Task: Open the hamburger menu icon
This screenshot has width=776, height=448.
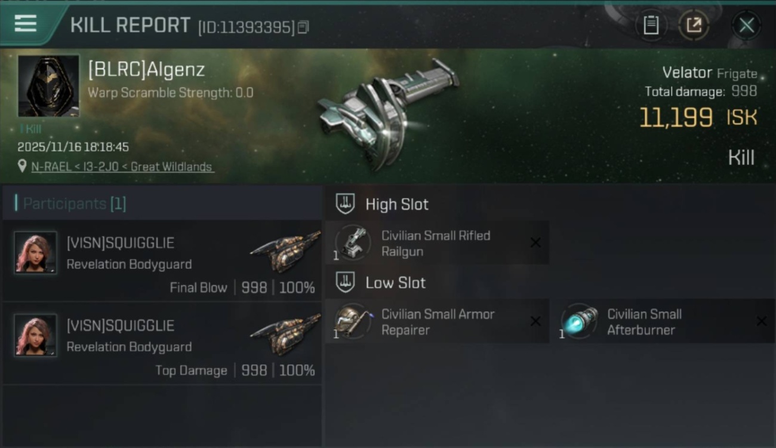Action: pos(26,24)
